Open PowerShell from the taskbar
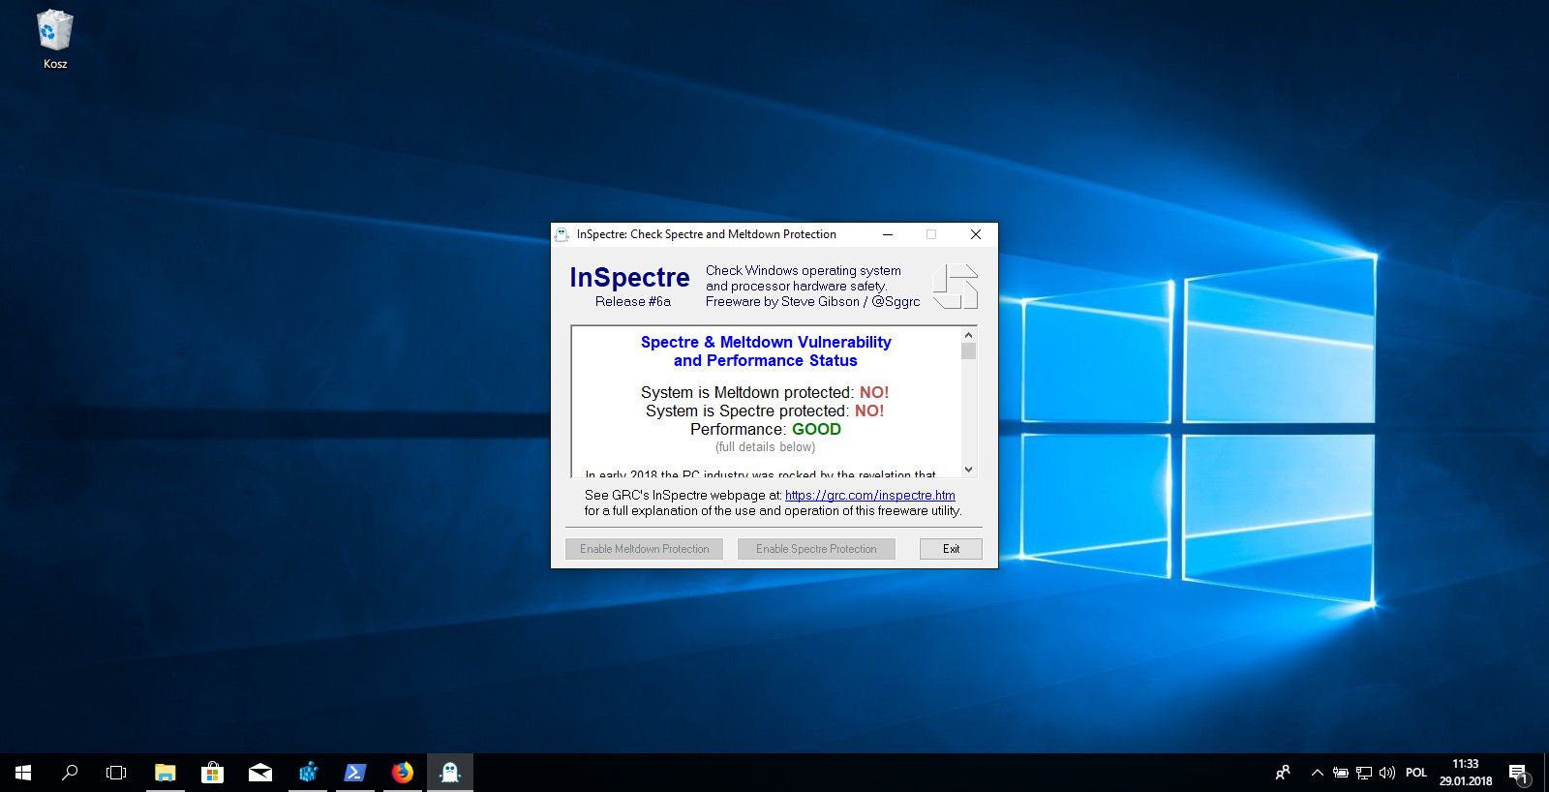This screenshot has width=1549, height=792. [355, 773]
